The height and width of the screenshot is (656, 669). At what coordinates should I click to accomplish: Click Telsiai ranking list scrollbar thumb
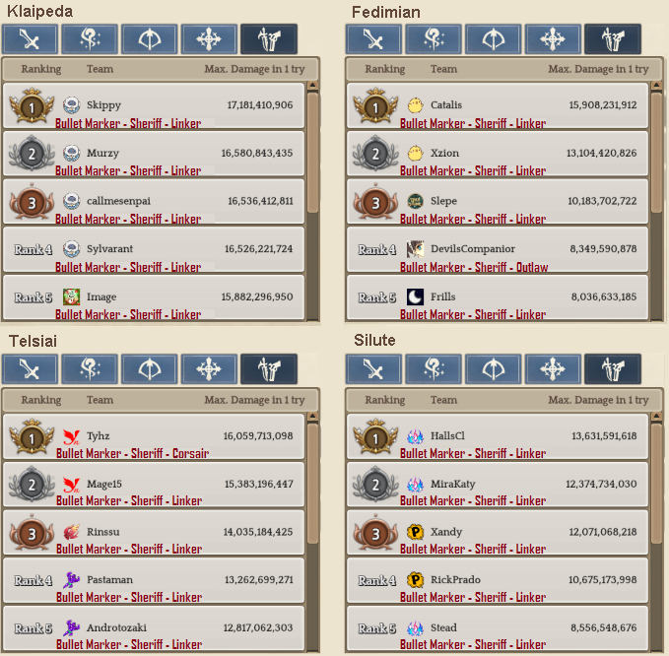[x=312, y=483]
